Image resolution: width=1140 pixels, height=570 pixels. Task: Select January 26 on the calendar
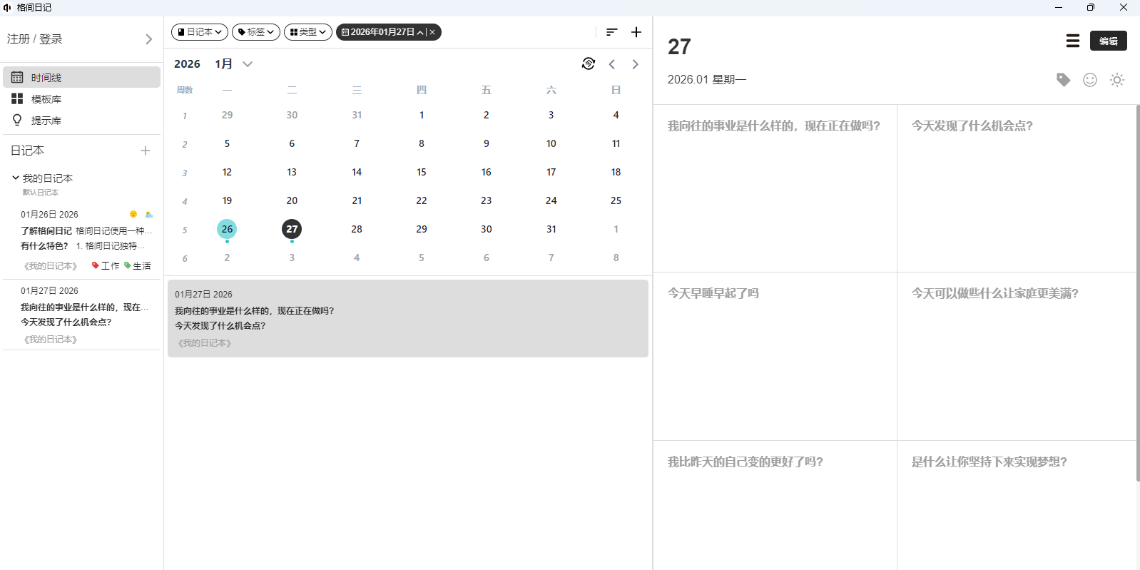(227, 229)
